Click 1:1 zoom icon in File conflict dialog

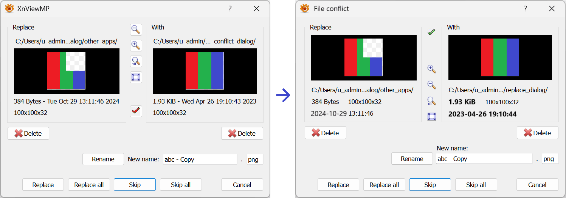(431, 101)
